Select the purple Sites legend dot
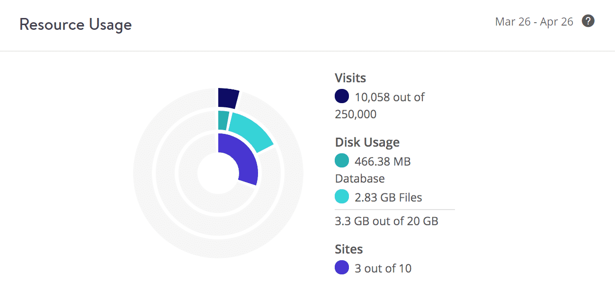Image resolution: width=615 pixels, height=290 pixels. [341, 268]
